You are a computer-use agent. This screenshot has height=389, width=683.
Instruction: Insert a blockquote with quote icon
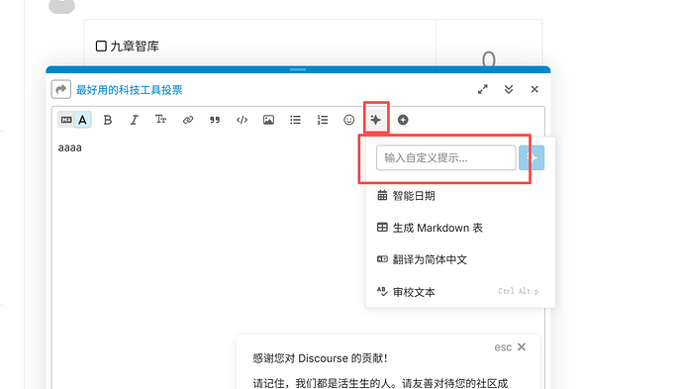pos(215,120)
